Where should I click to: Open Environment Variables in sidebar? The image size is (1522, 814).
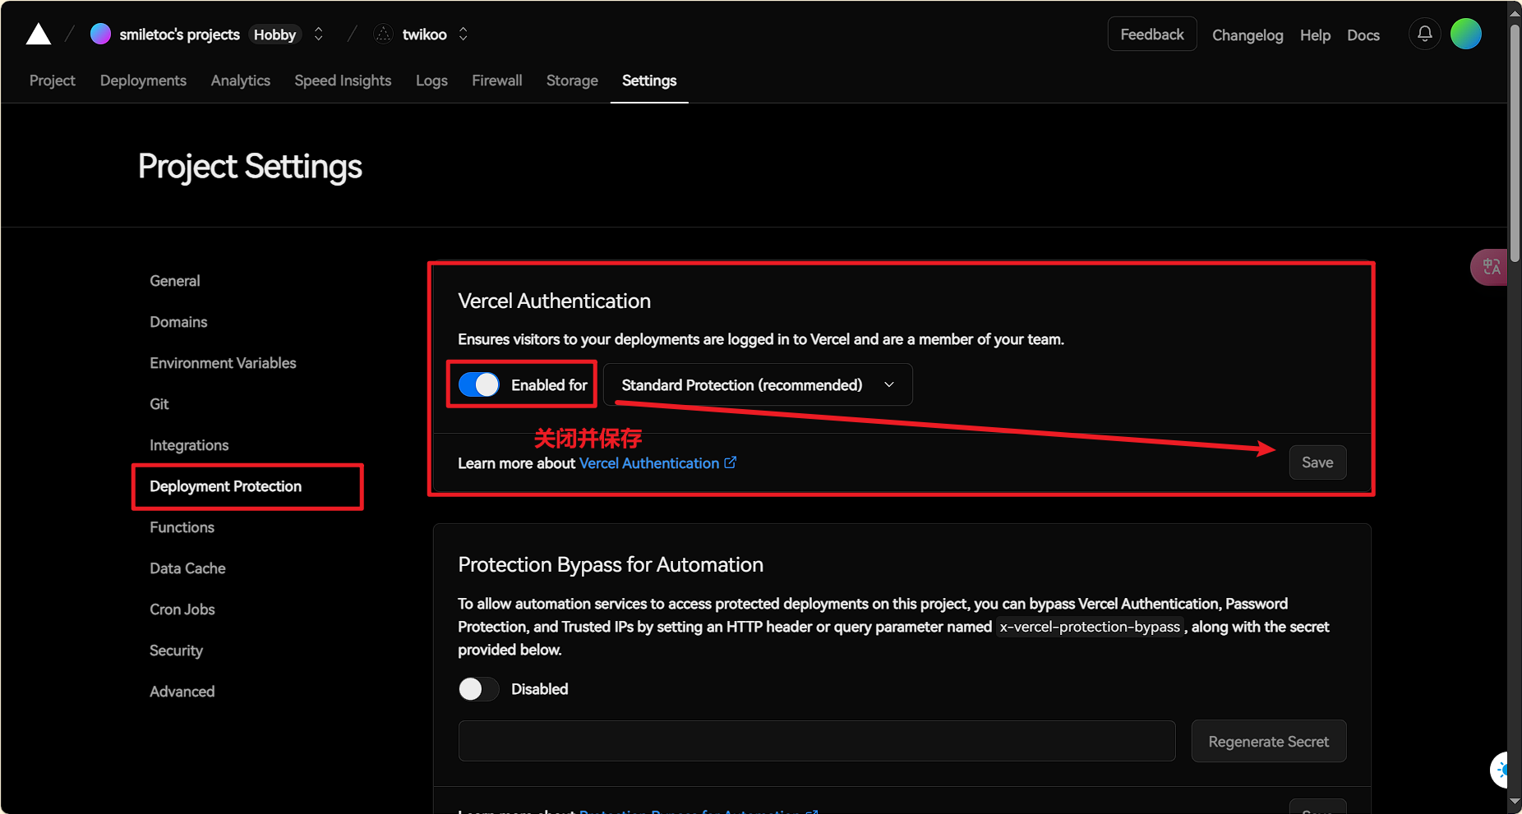pos(223,362)
